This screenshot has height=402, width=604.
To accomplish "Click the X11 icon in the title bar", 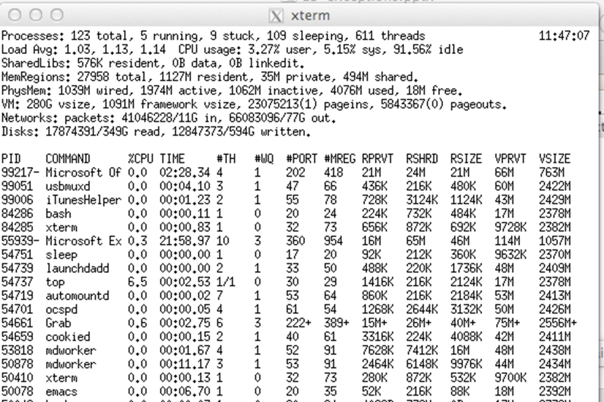I will point(276,16).
